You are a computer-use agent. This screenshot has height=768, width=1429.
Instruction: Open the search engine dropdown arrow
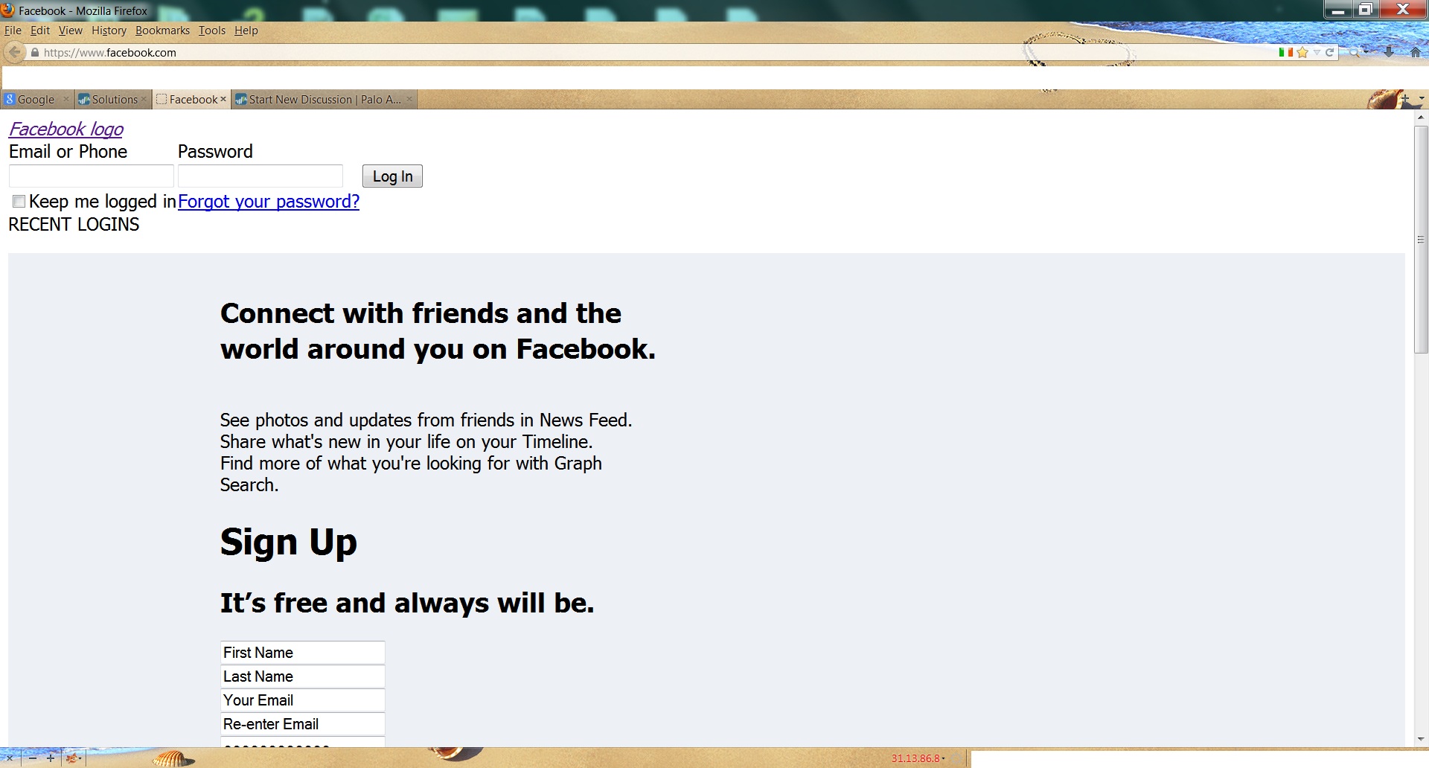tap(1366, 52)
